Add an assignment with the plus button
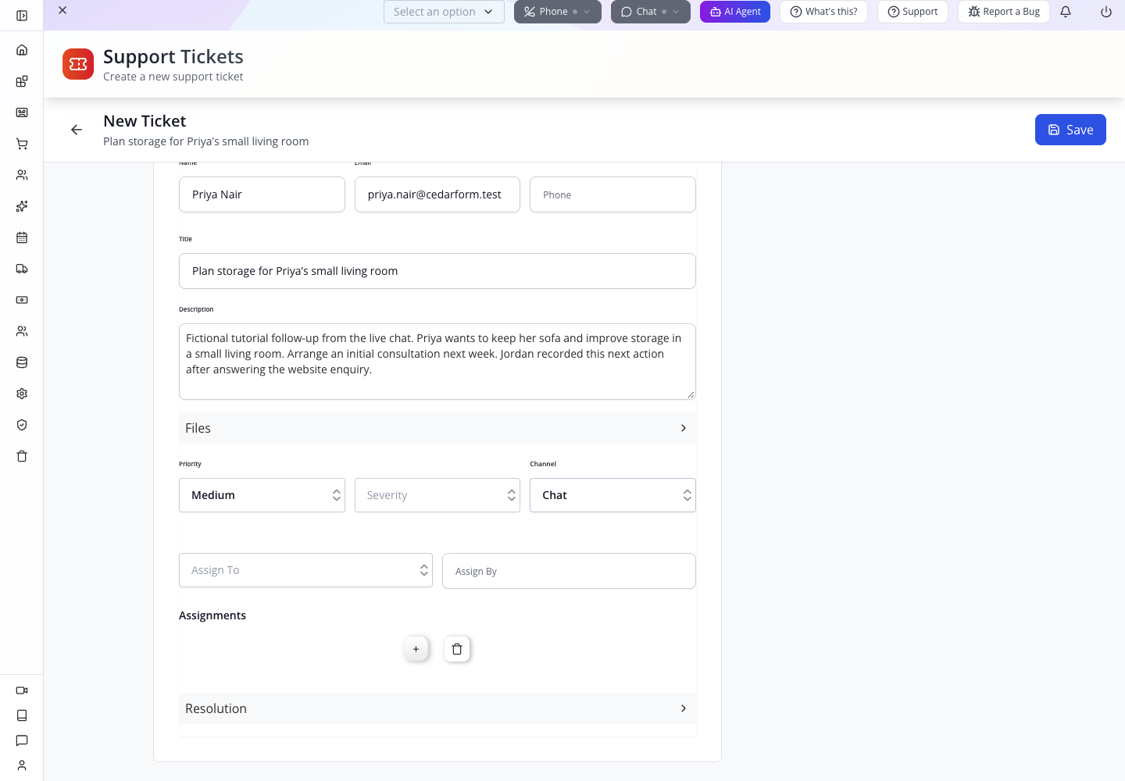Screen dimensions: 1125x781 (x=416, y=649)
